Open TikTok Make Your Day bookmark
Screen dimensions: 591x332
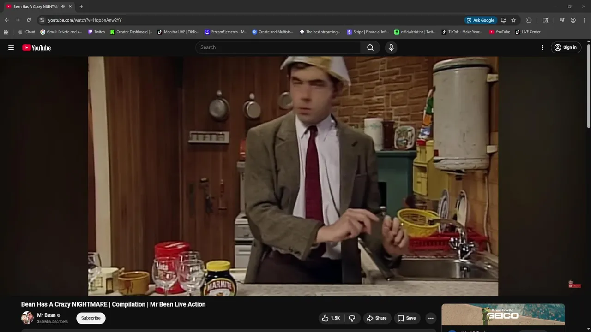(x=462, y=32)
